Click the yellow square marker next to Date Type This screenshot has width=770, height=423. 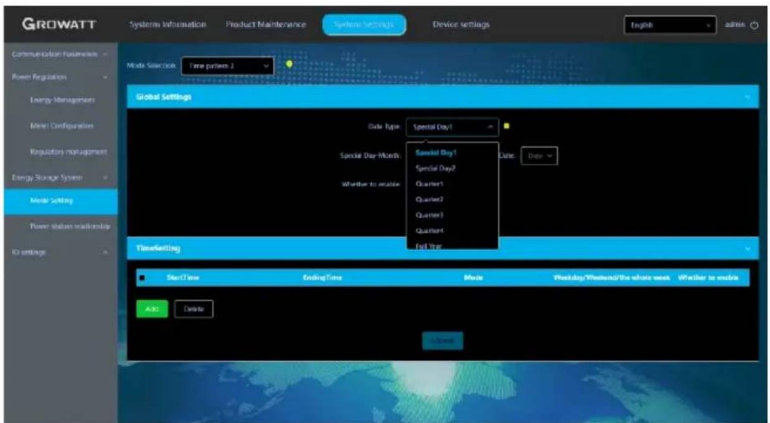506,126
